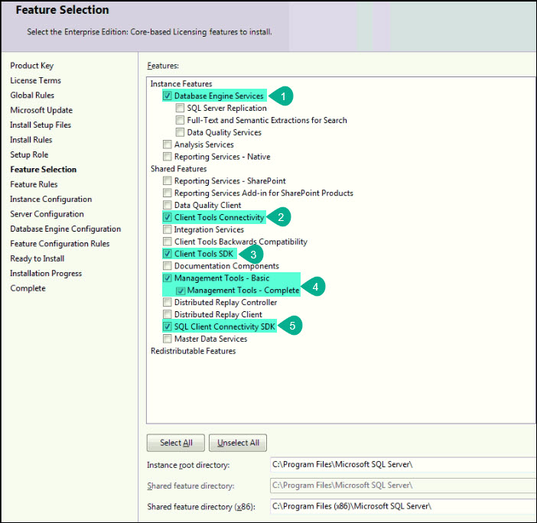
Task: Edit the Instance root directory field
Action: [x=403, y=464]
